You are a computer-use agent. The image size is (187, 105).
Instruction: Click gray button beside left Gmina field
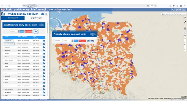(x=19, y=32)
